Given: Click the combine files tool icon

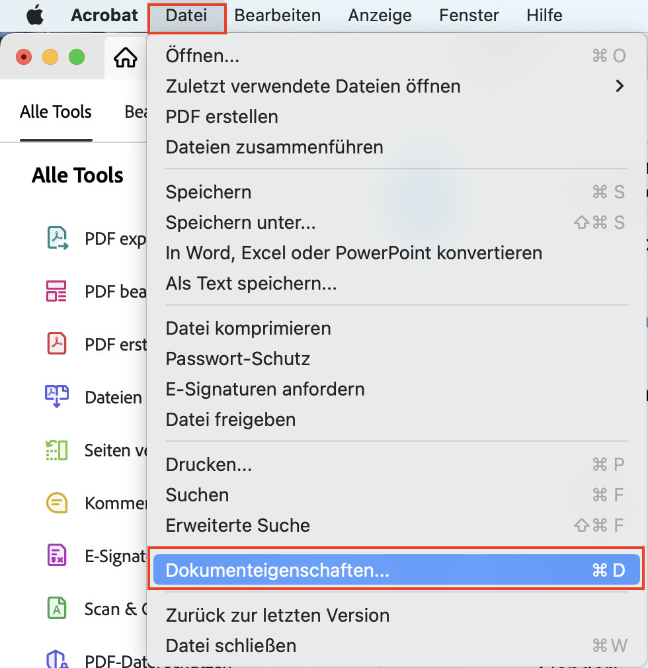Looking at the screenshot, I should click(57, 397).
